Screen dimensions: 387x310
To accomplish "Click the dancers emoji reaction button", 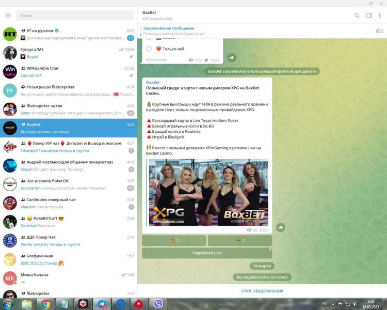I will tap(240, 240).
